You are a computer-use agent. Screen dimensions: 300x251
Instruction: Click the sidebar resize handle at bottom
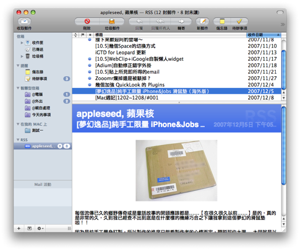69,228
